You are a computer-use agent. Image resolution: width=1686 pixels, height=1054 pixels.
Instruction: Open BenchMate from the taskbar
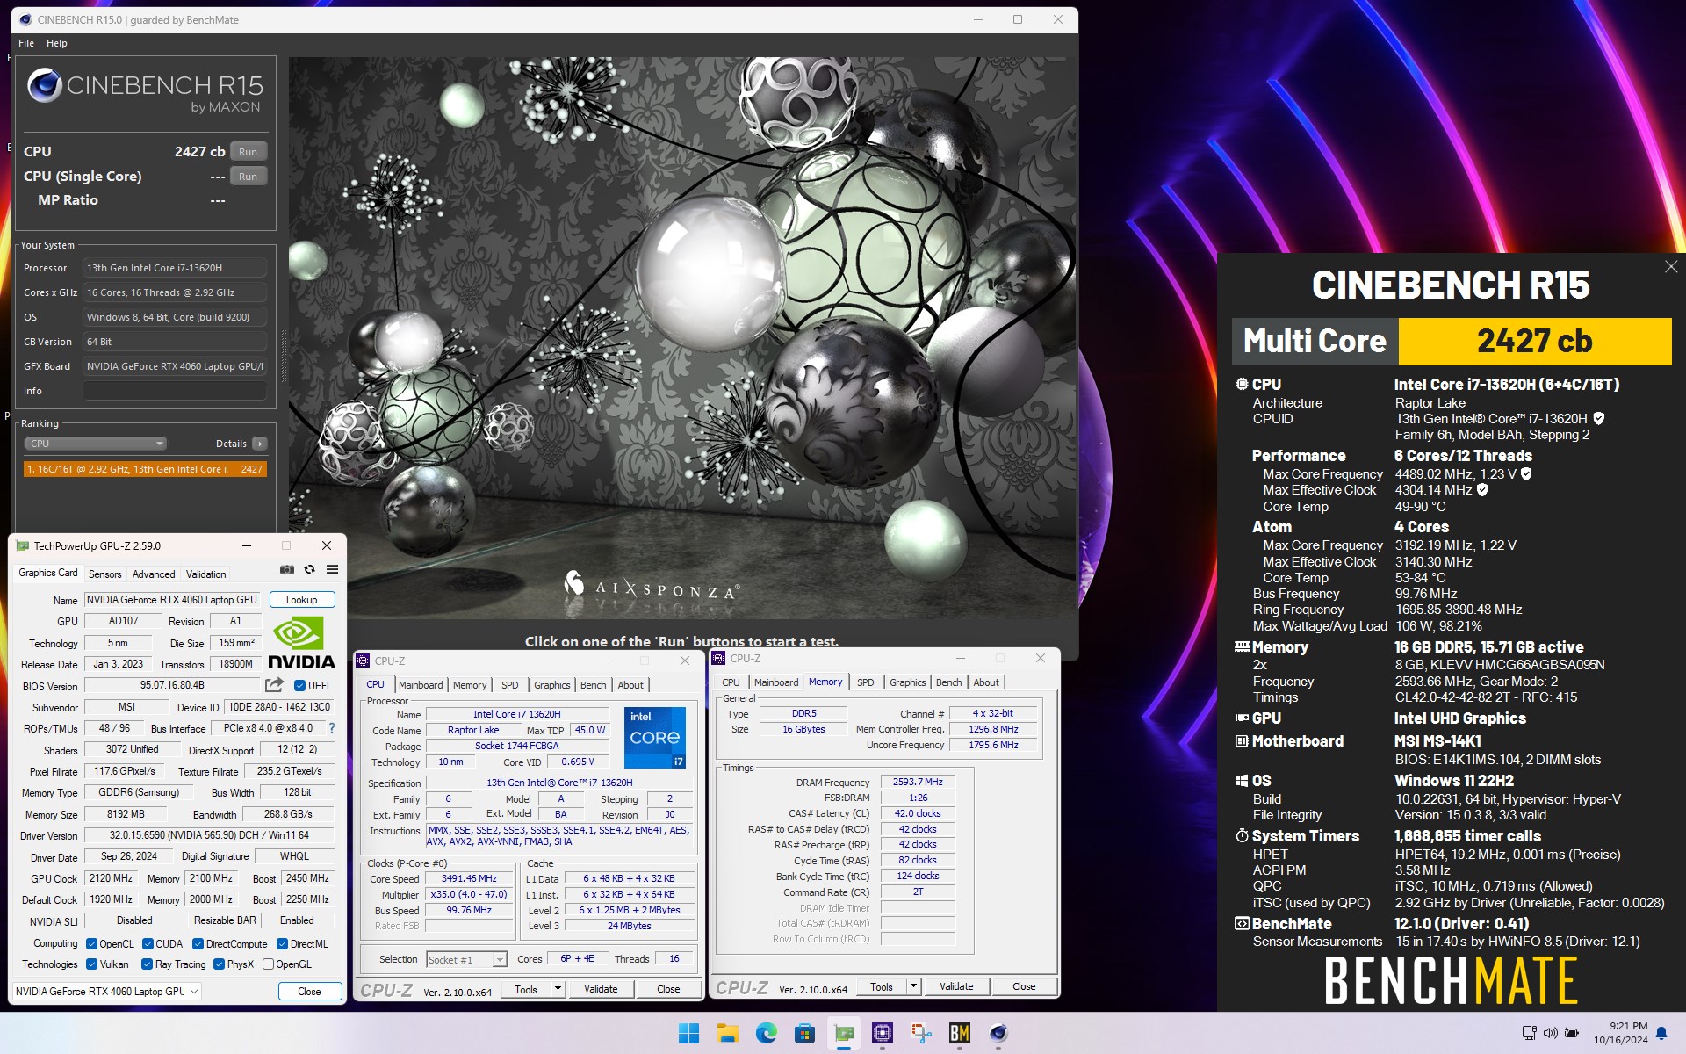pos(960,1034)
